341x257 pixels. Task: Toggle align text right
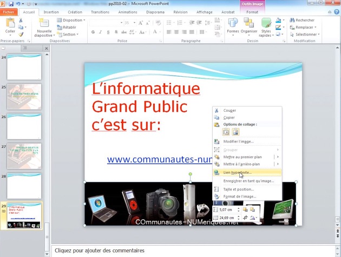tap(184, 32)
